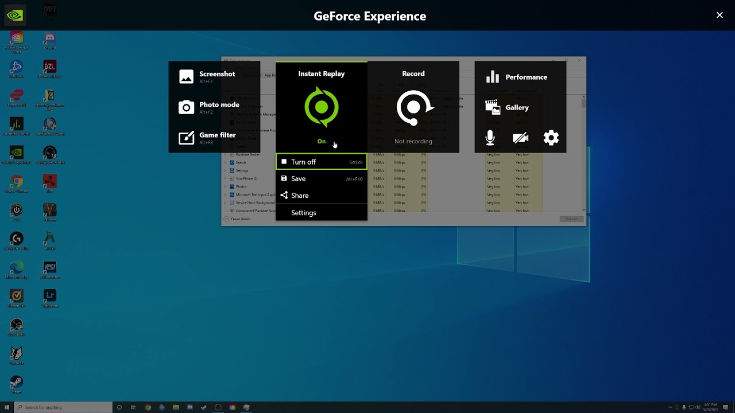The width and height of the screenshot is (735, 413).
Task: Click the taskbar clock
Action: coord(711,407)
